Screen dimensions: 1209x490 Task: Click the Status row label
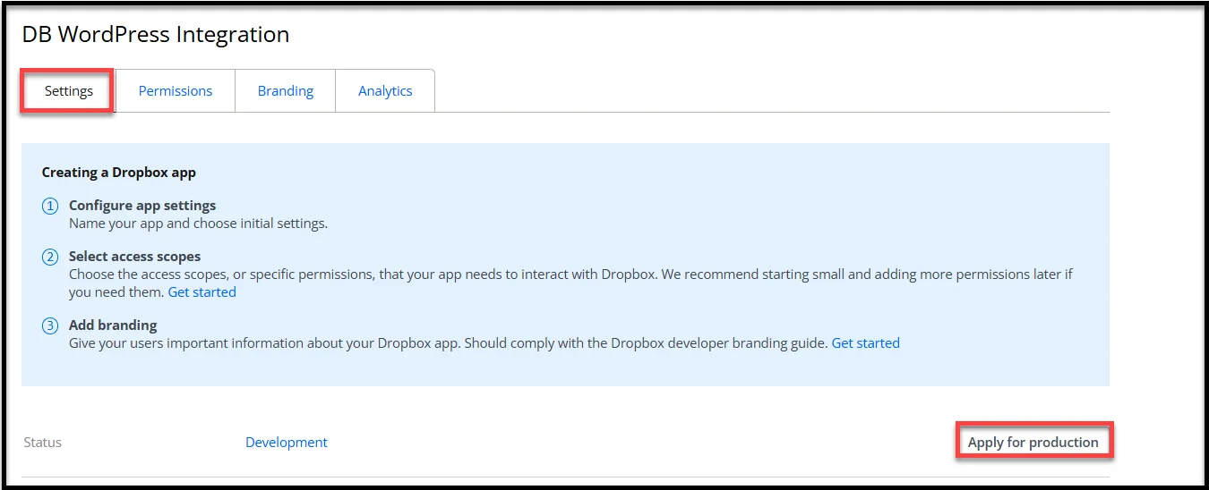point(43,443)
